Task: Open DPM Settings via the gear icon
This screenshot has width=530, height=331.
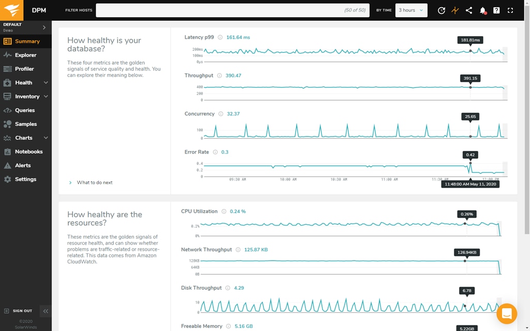Action: pyautogui.click(x=26, y=179)
